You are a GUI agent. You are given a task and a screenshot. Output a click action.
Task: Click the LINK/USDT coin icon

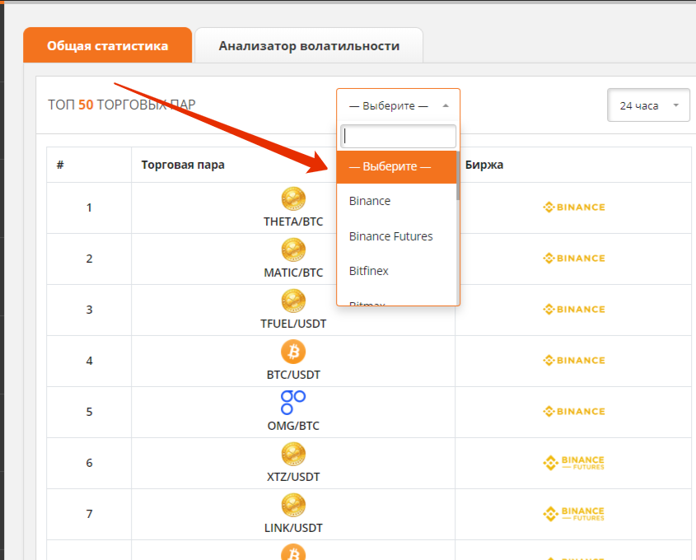click(293, 506)
